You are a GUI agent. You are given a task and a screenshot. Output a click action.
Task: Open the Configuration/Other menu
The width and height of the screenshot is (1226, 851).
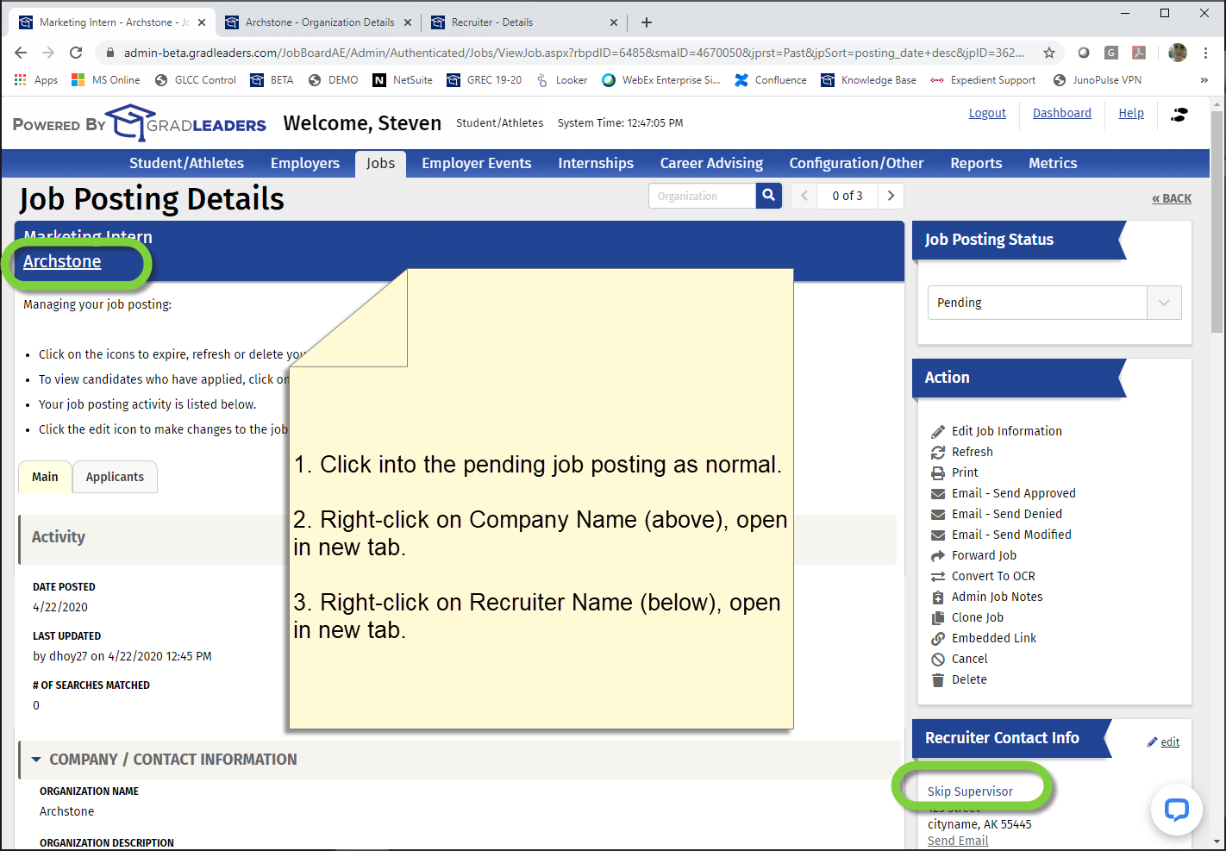[x=856, y=163]
